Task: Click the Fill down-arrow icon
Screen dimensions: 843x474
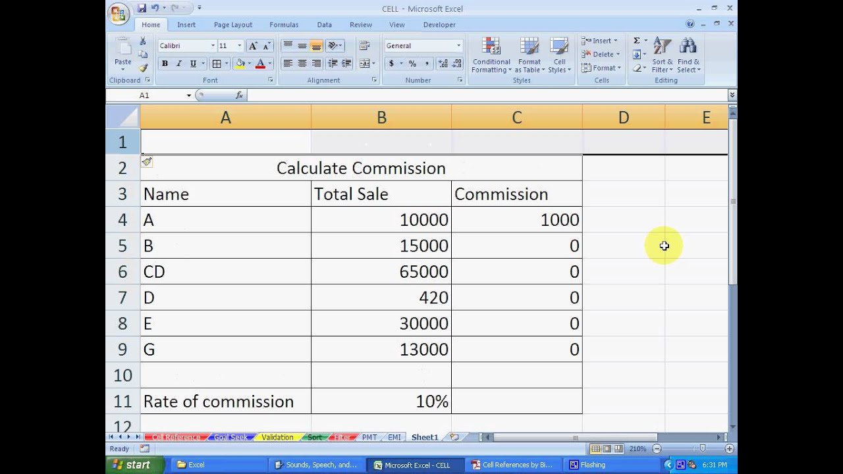Action: coord(637,55)
